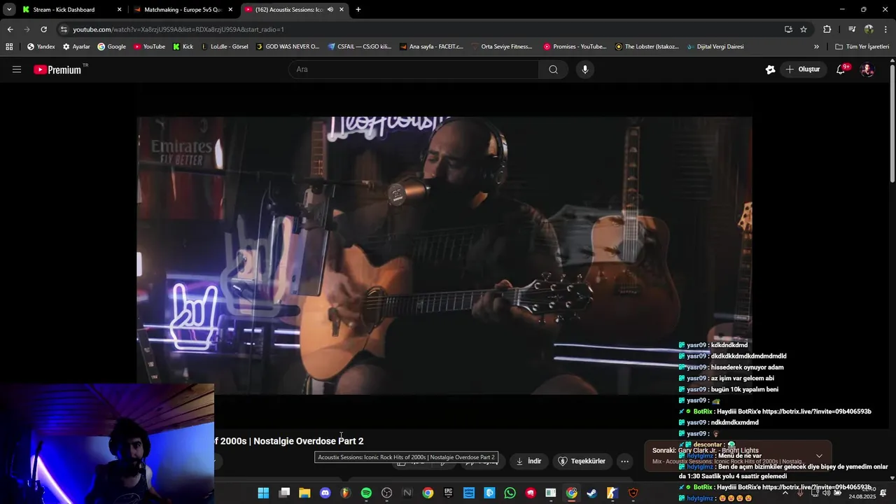Open the CSFAIL bookmark
The width and height of the screenshot is (896, 504).
click(360, 47)
